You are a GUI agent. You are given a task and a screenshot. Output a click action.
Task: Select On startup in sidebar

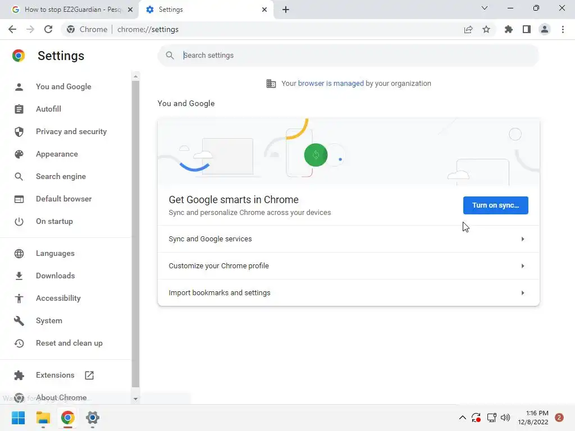(x=54, y=221)
